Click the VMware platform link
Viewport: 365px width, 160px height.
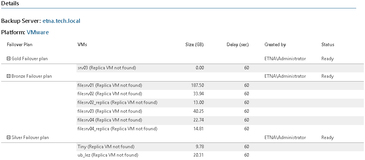click(x=38, y=32)
